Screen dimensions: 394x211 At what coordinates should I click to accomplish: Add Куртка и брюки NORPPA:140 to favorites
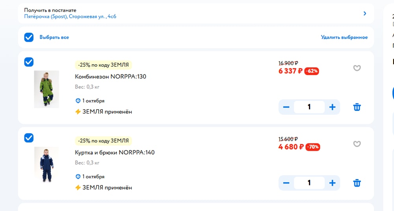[x=357, y=144]
